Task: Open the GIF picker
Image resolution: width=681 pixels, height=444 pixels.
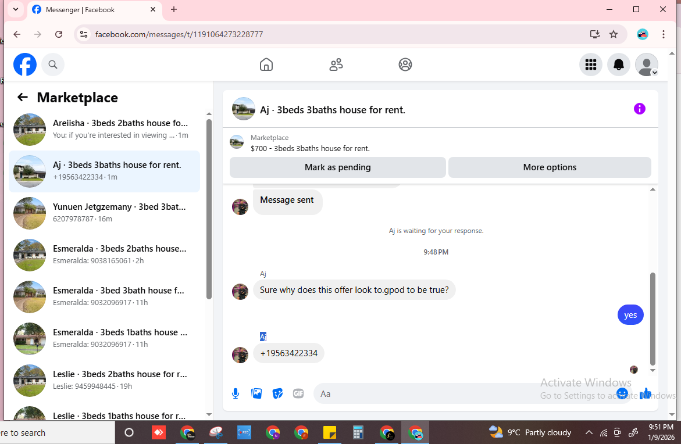Action: tap(298, 393)
